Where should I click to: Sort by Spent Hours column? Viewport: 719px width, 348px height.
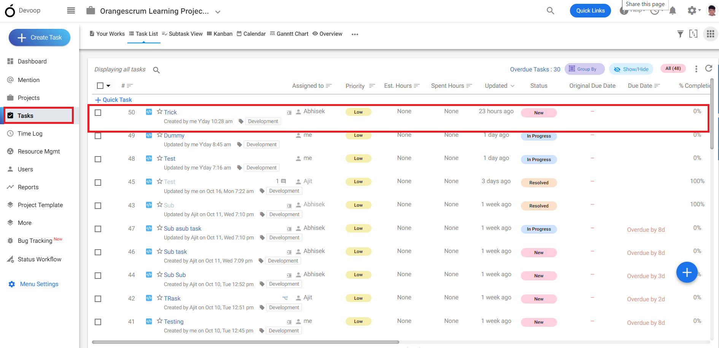click(451, 86)
